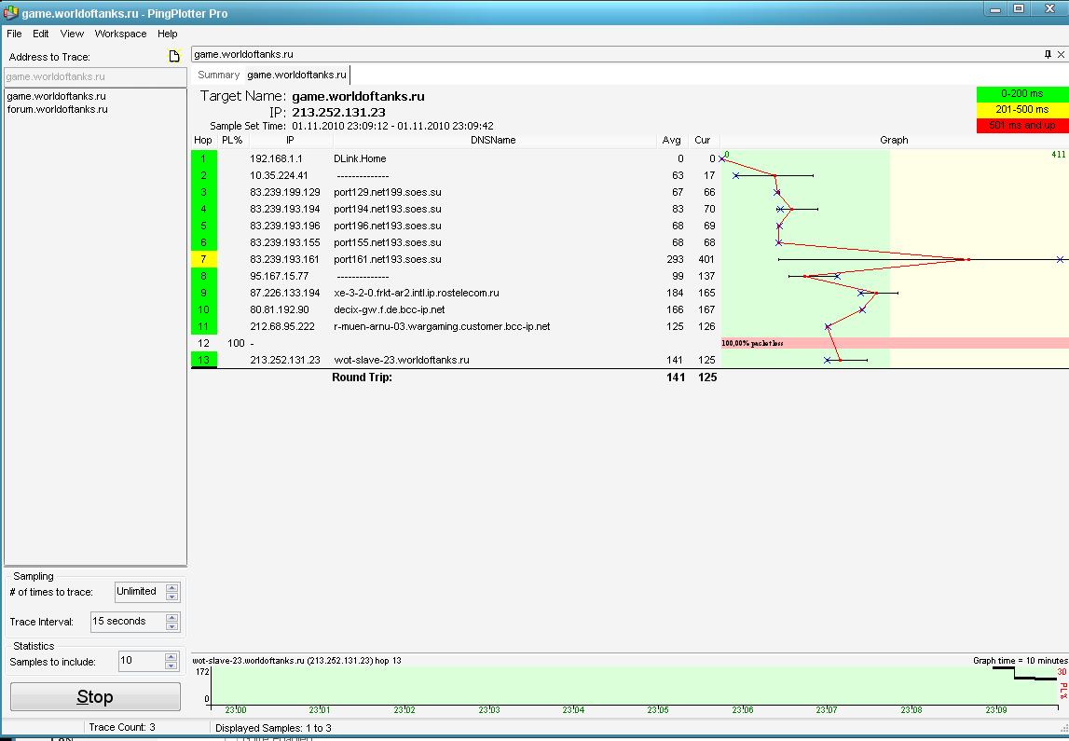The image size is (1069, 741).
Task: Click the 100% packet loss bar in graph
Action: (895, 343)
